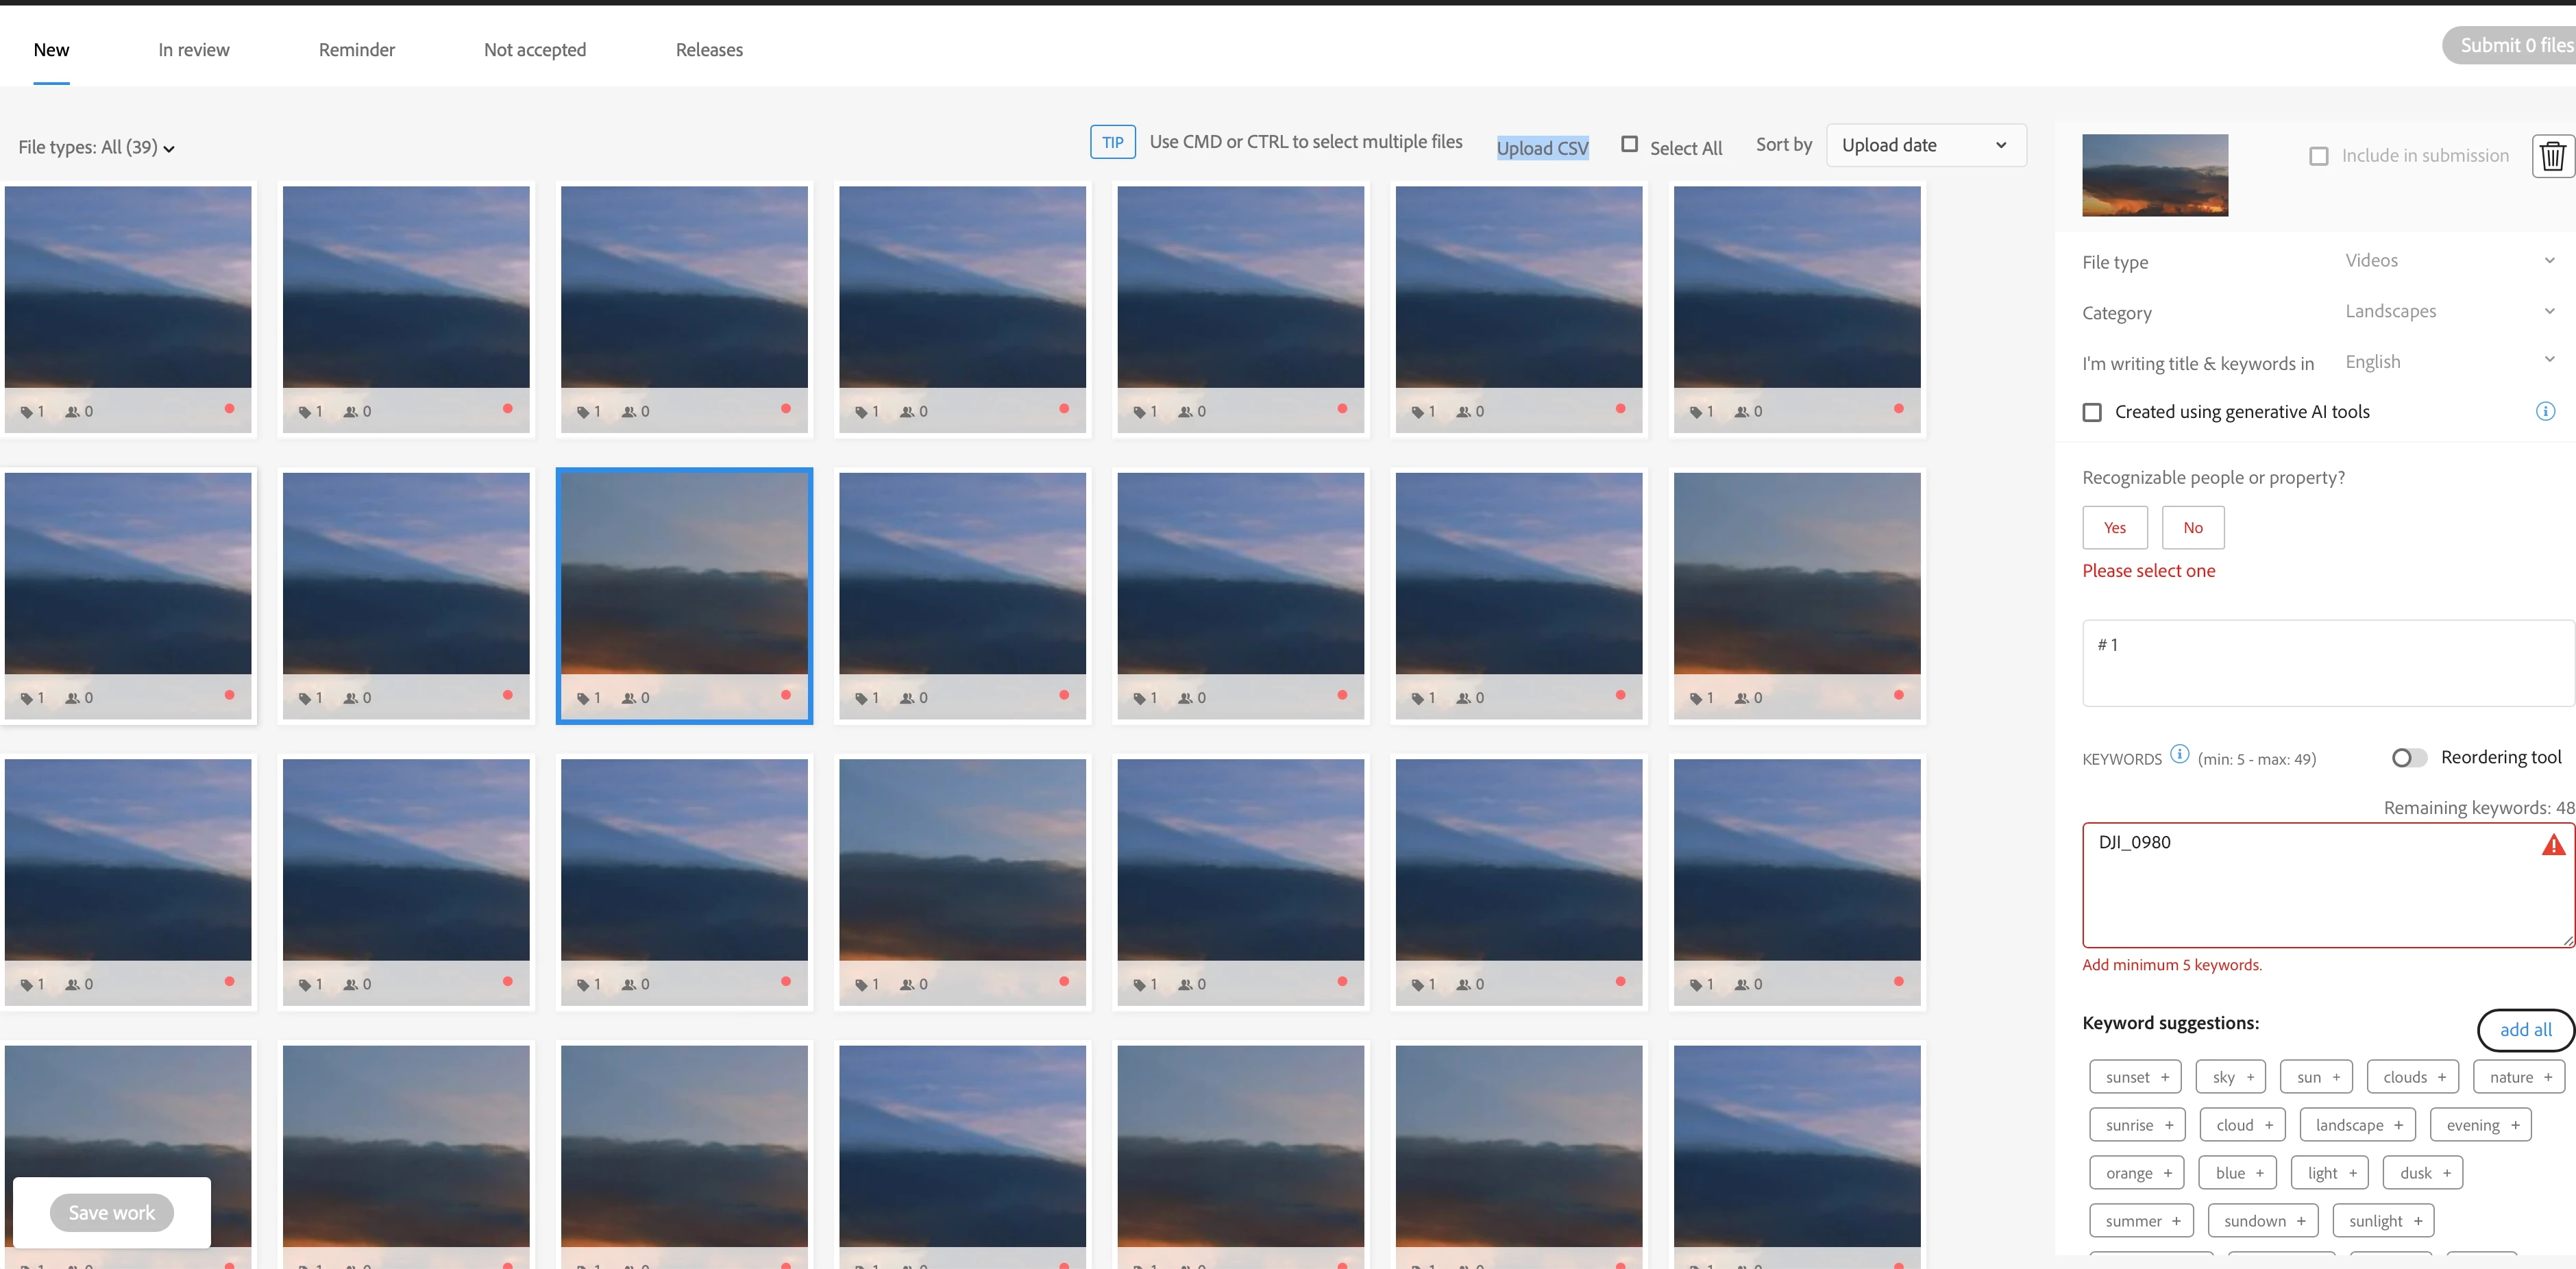This screenshot has width=2576, height=1269.
Task: Click the red warning triangle in keywords box
Action: [2553, 845]
